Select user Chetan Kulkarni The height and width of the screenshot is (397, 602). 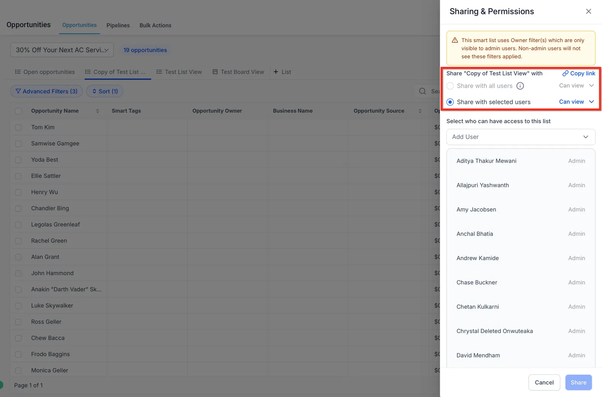(521, 307)
